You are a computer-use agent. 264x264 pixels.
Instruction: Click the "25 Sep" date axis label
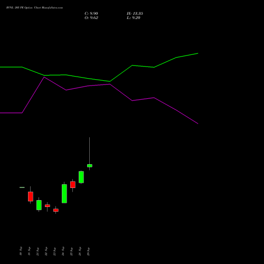click(71, 251)
